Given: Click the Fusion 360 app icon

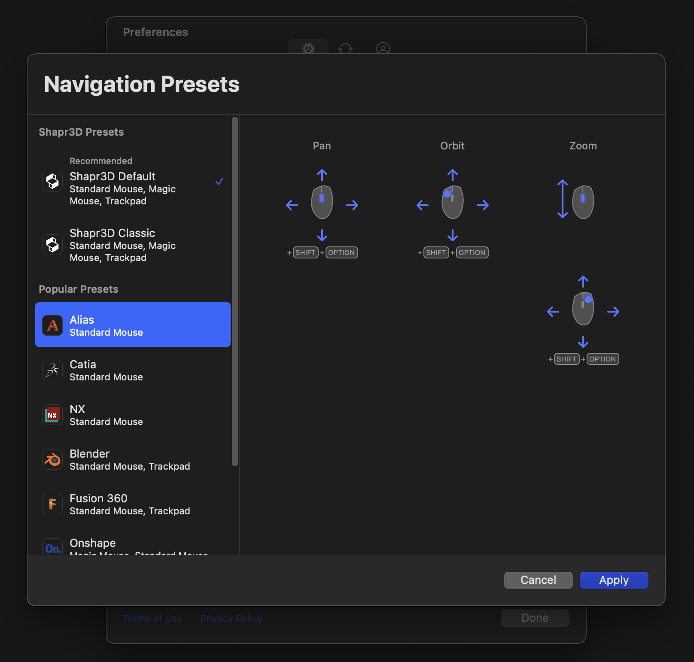Looking at the screenshot, I should tap(52, 504).
